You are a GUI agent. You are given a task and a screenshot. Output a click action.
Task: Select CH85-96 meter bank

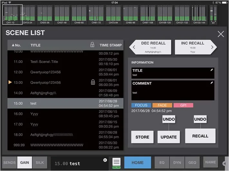point(130,14)
